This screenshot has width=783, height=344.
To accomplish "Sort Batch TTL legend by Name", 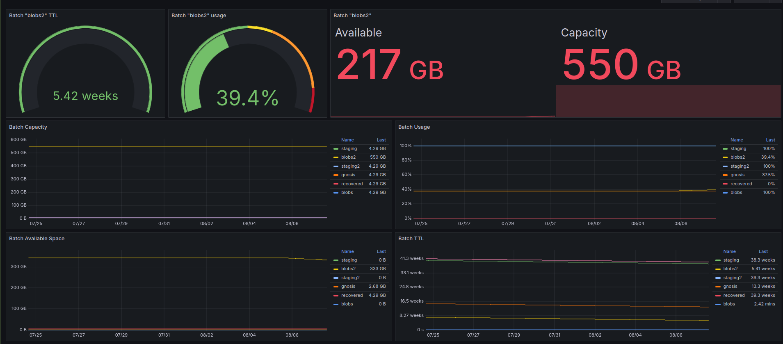I will click(730, 252).
